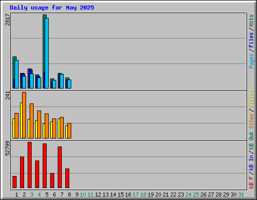The height and width of the screenshot is (200, 257).
Task: Click the 52799 axis maximum label
Action: click(x=8, y=148)
